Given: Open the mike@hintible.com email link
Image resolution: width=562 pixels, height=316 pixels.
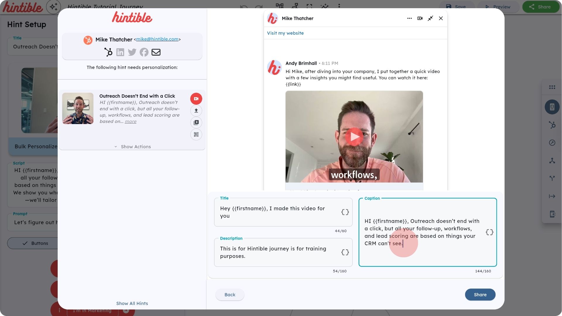Looking at the screenshot, I should 157,39.
